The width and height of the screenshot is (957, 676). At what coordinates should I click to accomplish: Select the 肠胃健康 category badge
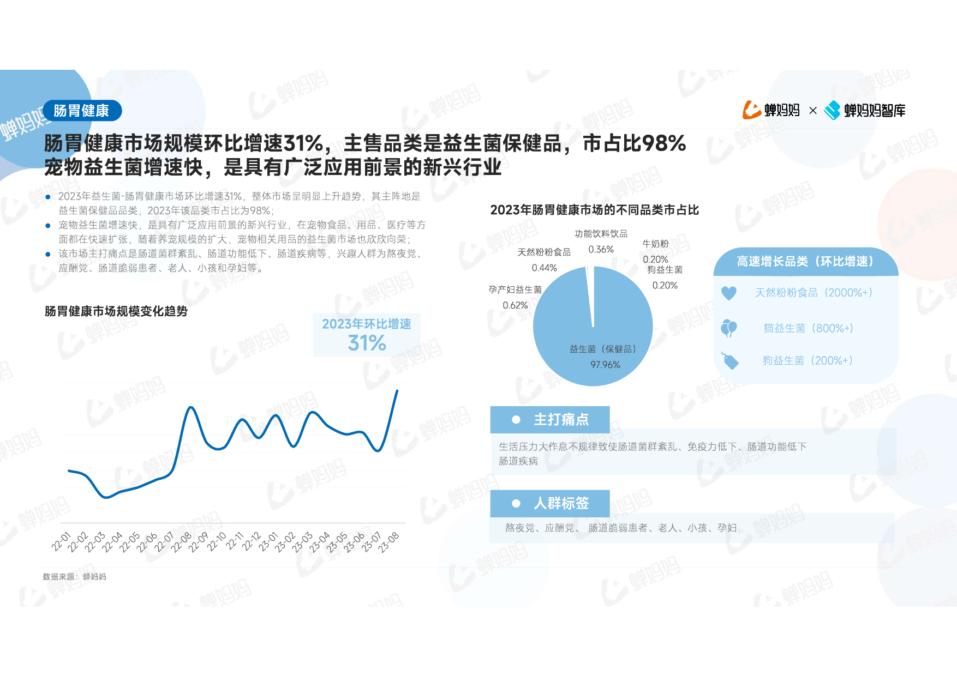[x=82, y=111]
